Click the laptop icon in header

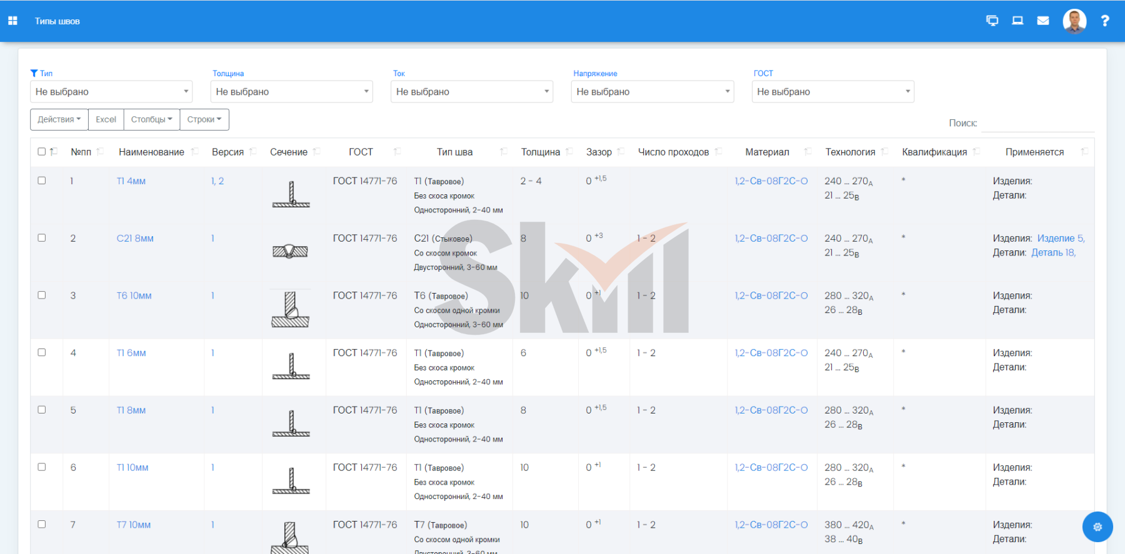(x=1017, y=21)
